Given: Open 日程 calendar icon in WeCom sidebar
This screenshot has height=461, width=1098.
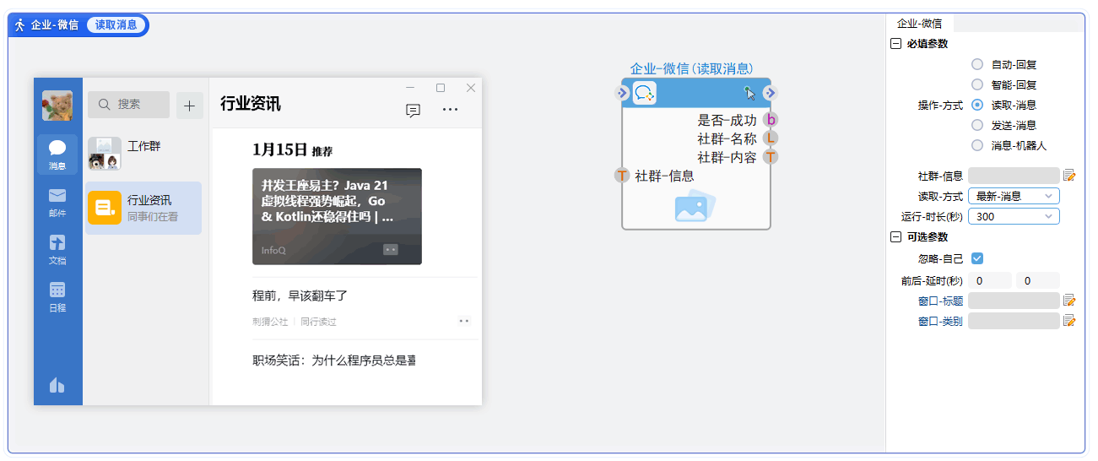Looking at the screenshot, I should (57, 290).
